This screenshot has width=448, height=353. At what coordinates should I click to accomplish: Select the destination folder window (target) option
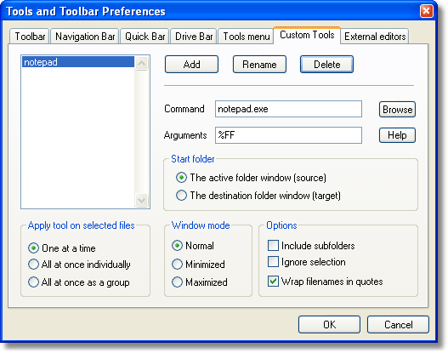181,196
